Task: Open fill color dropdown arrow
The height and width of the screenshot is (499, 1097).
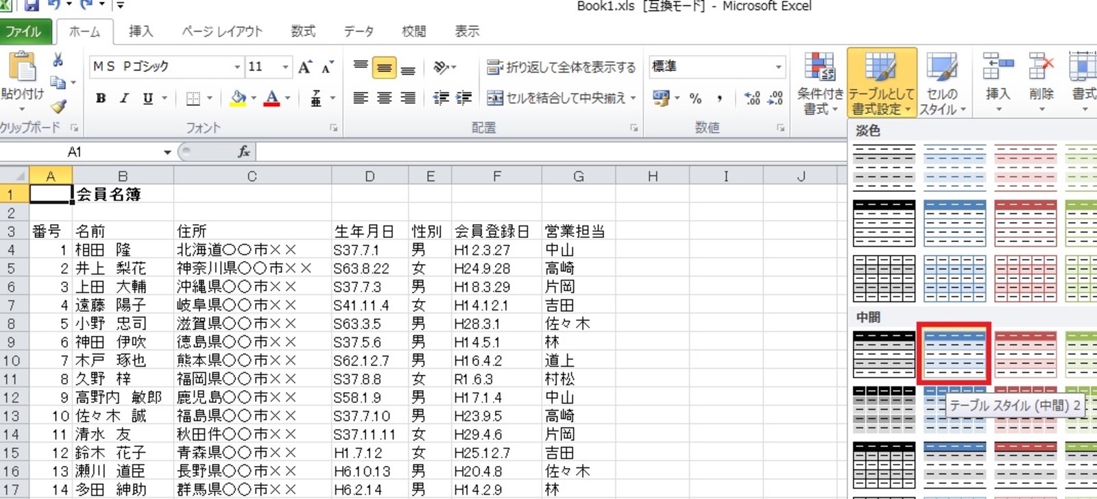Action: [254, 98]
